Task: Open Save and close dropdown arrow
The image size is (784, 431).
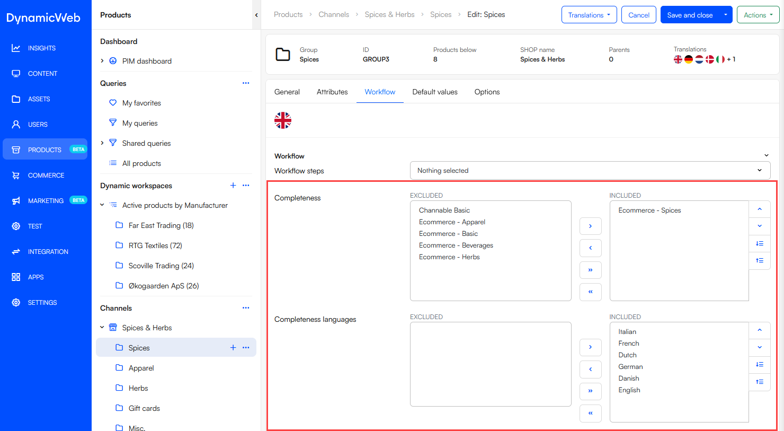Action: (x=726, y=15)
